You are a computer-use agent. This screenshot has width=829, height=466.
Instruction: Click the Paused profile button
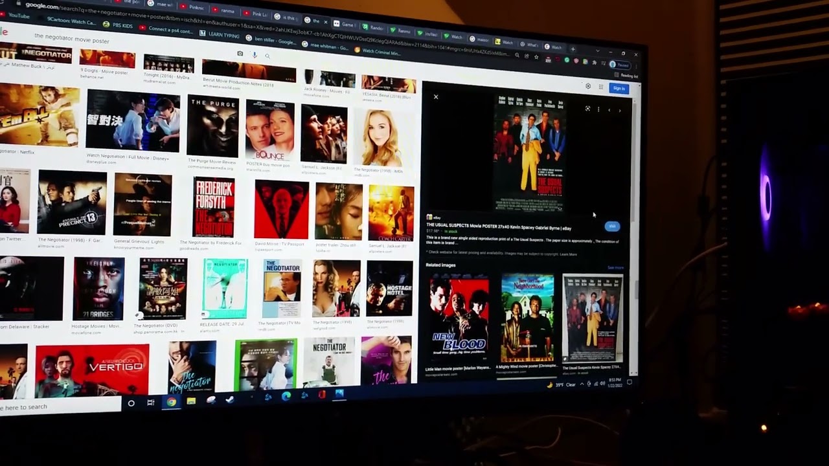tap(620, 65)
